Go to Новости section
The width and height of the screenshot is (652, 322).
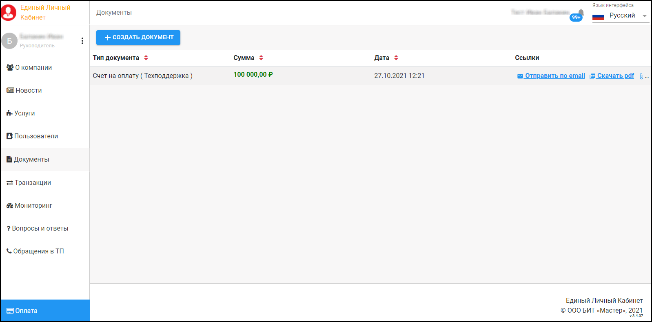[24, 91]
